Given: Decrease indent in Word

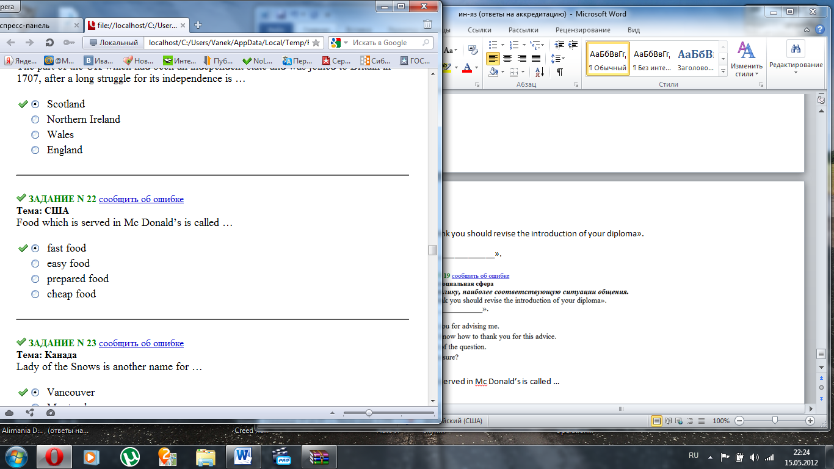Looking at the screenshot, I should (x=559, y=45).
